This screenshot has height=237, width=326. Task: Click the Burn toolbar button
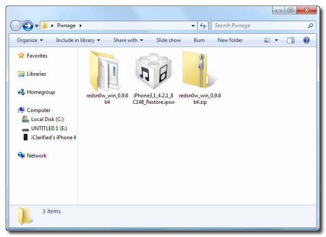199,40
